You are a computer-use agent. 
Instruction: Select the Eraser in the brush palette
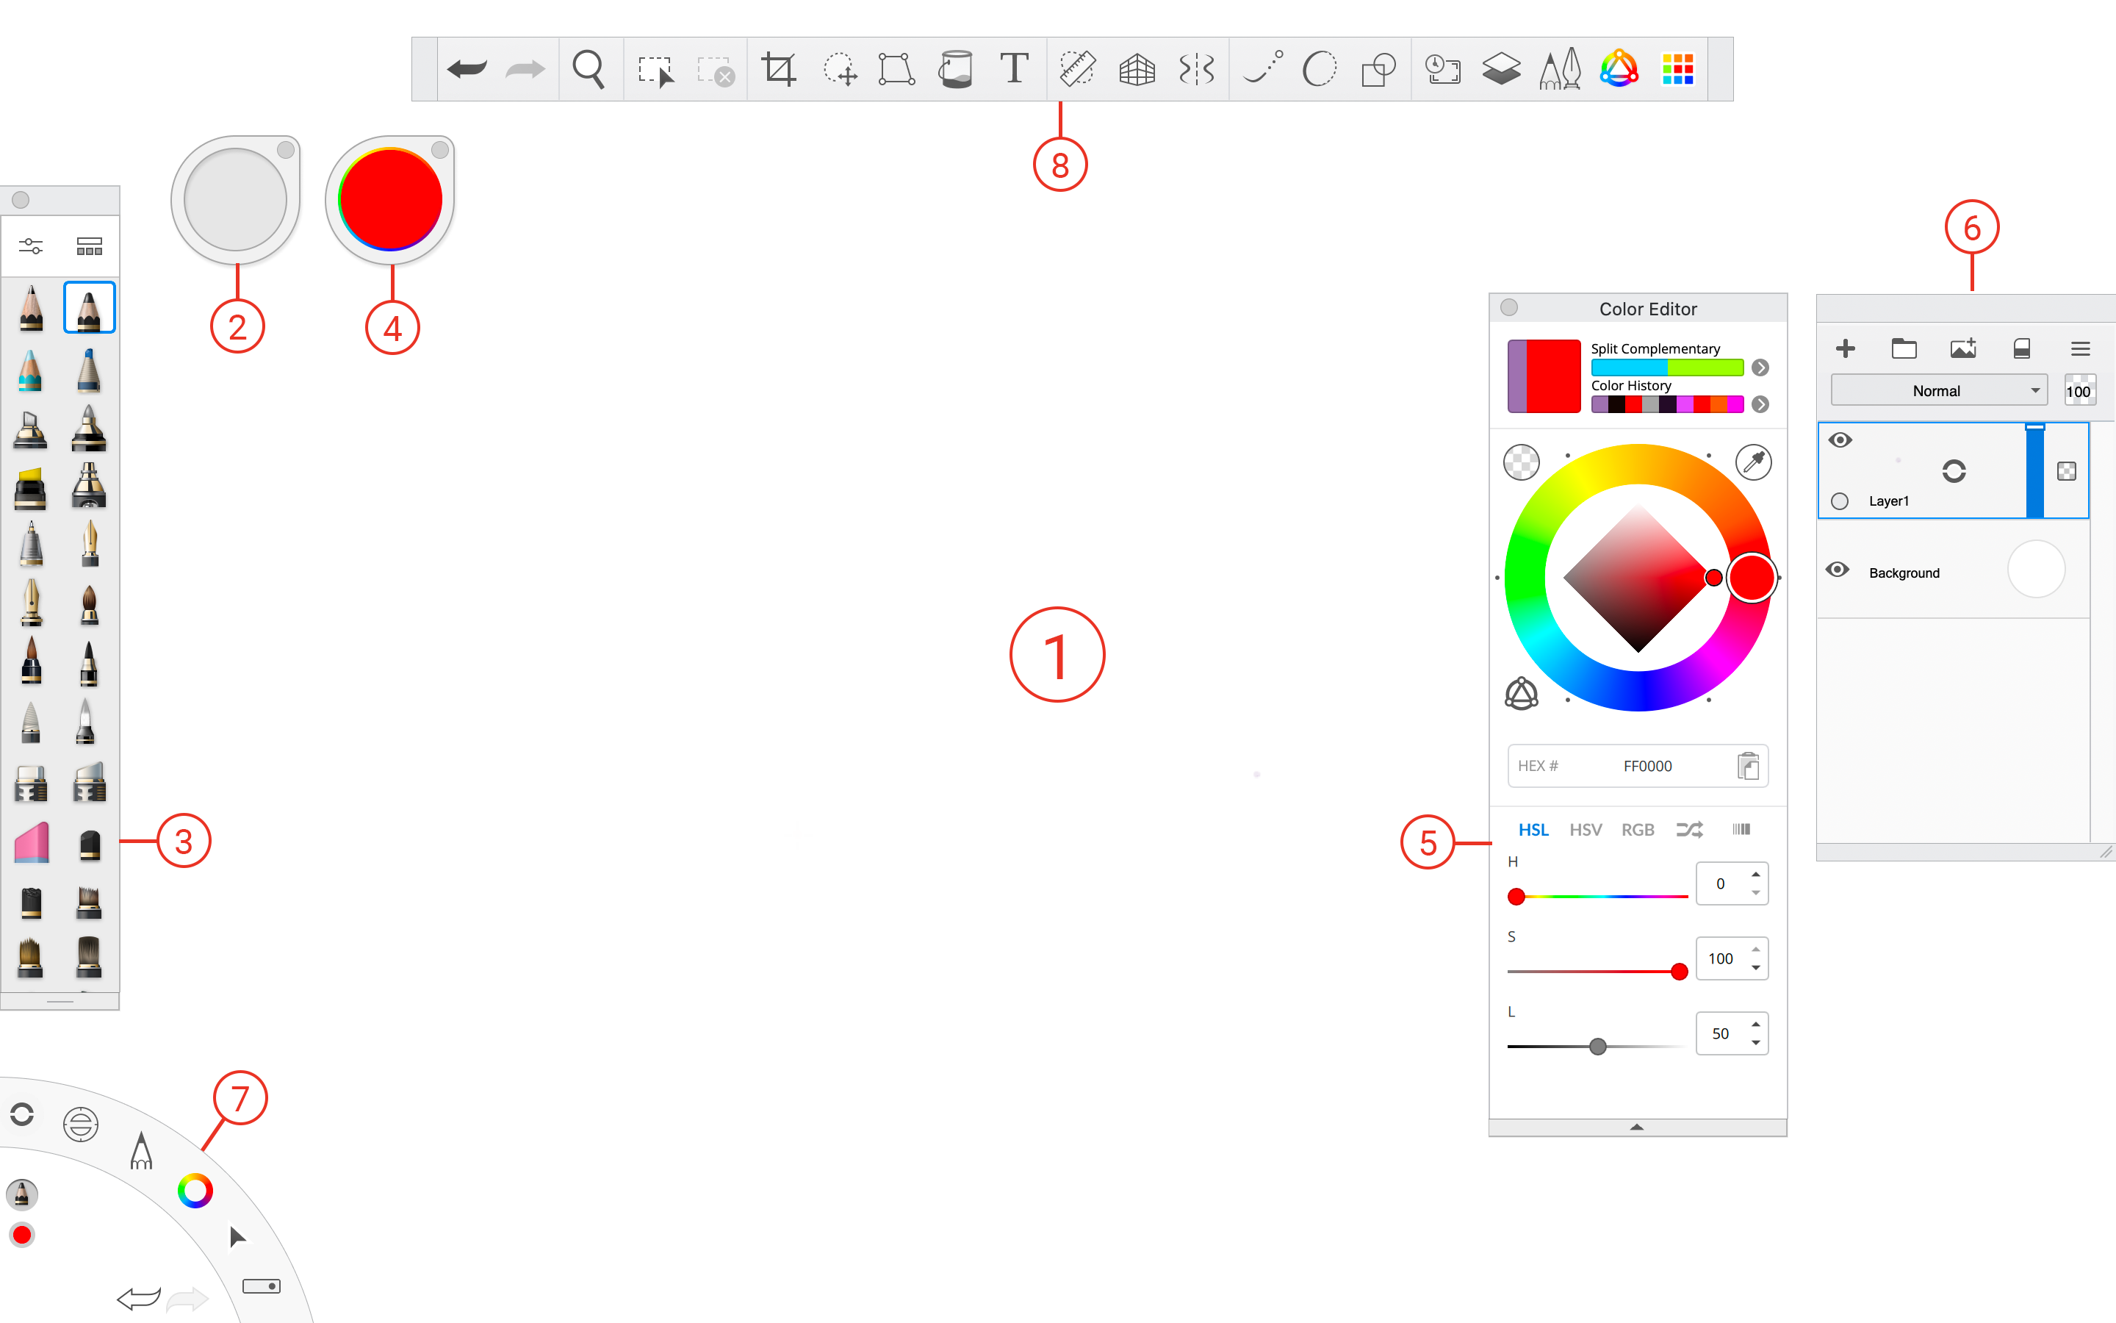coord(31,842)
